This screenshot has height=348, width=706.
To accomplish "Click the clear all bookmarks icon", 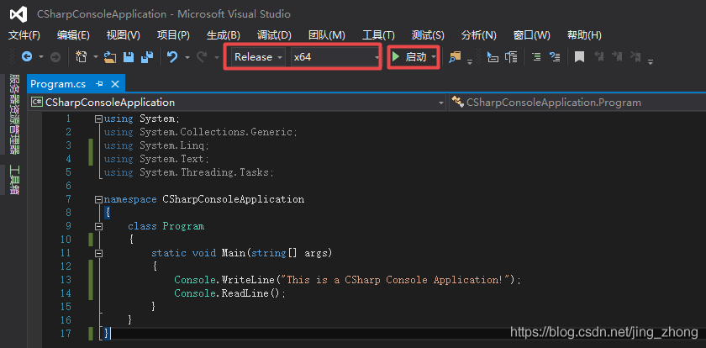I will coord(635,57).
